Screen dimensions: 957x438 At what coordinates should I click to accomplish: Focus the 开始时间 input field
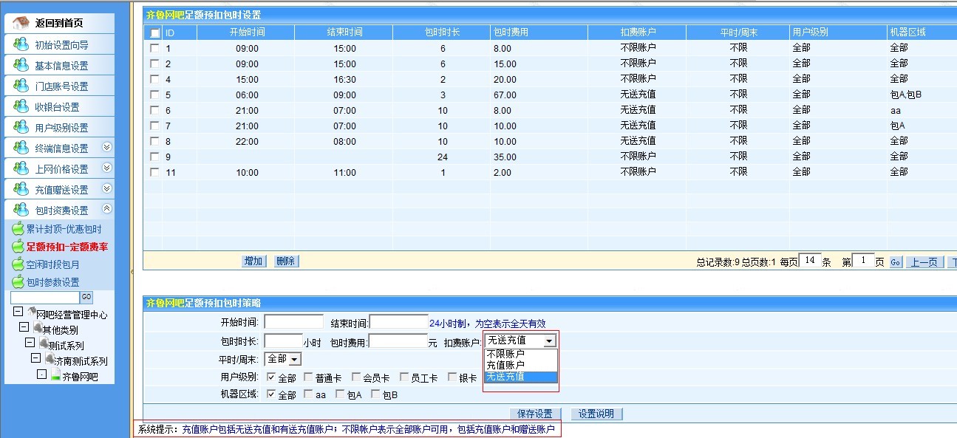tap(294, 322)
